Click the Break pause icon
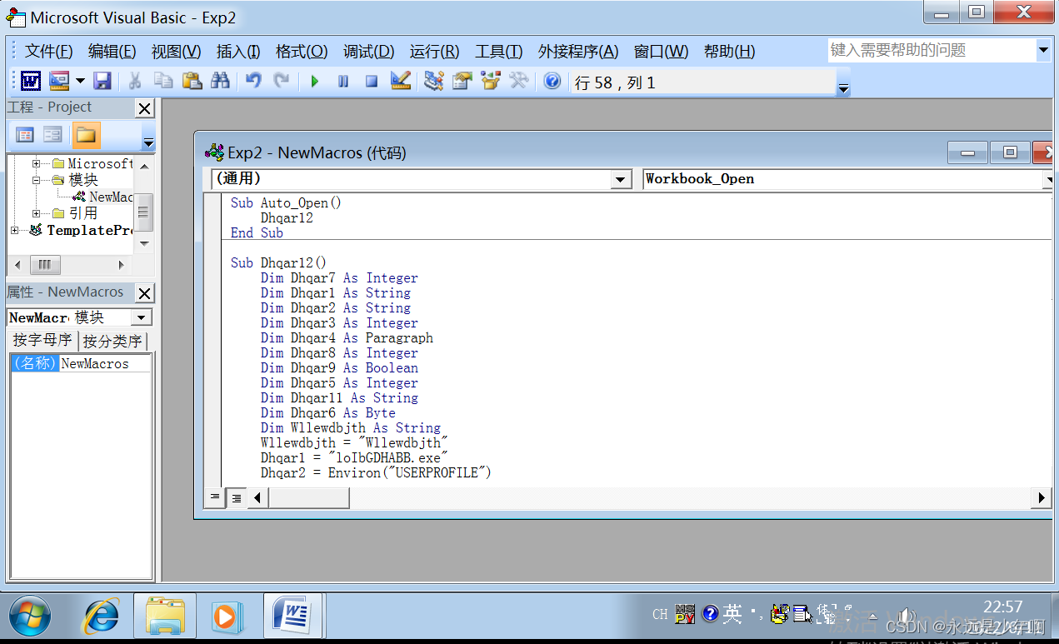Viewport: 1059px width, 644px height. coord(343,82)
